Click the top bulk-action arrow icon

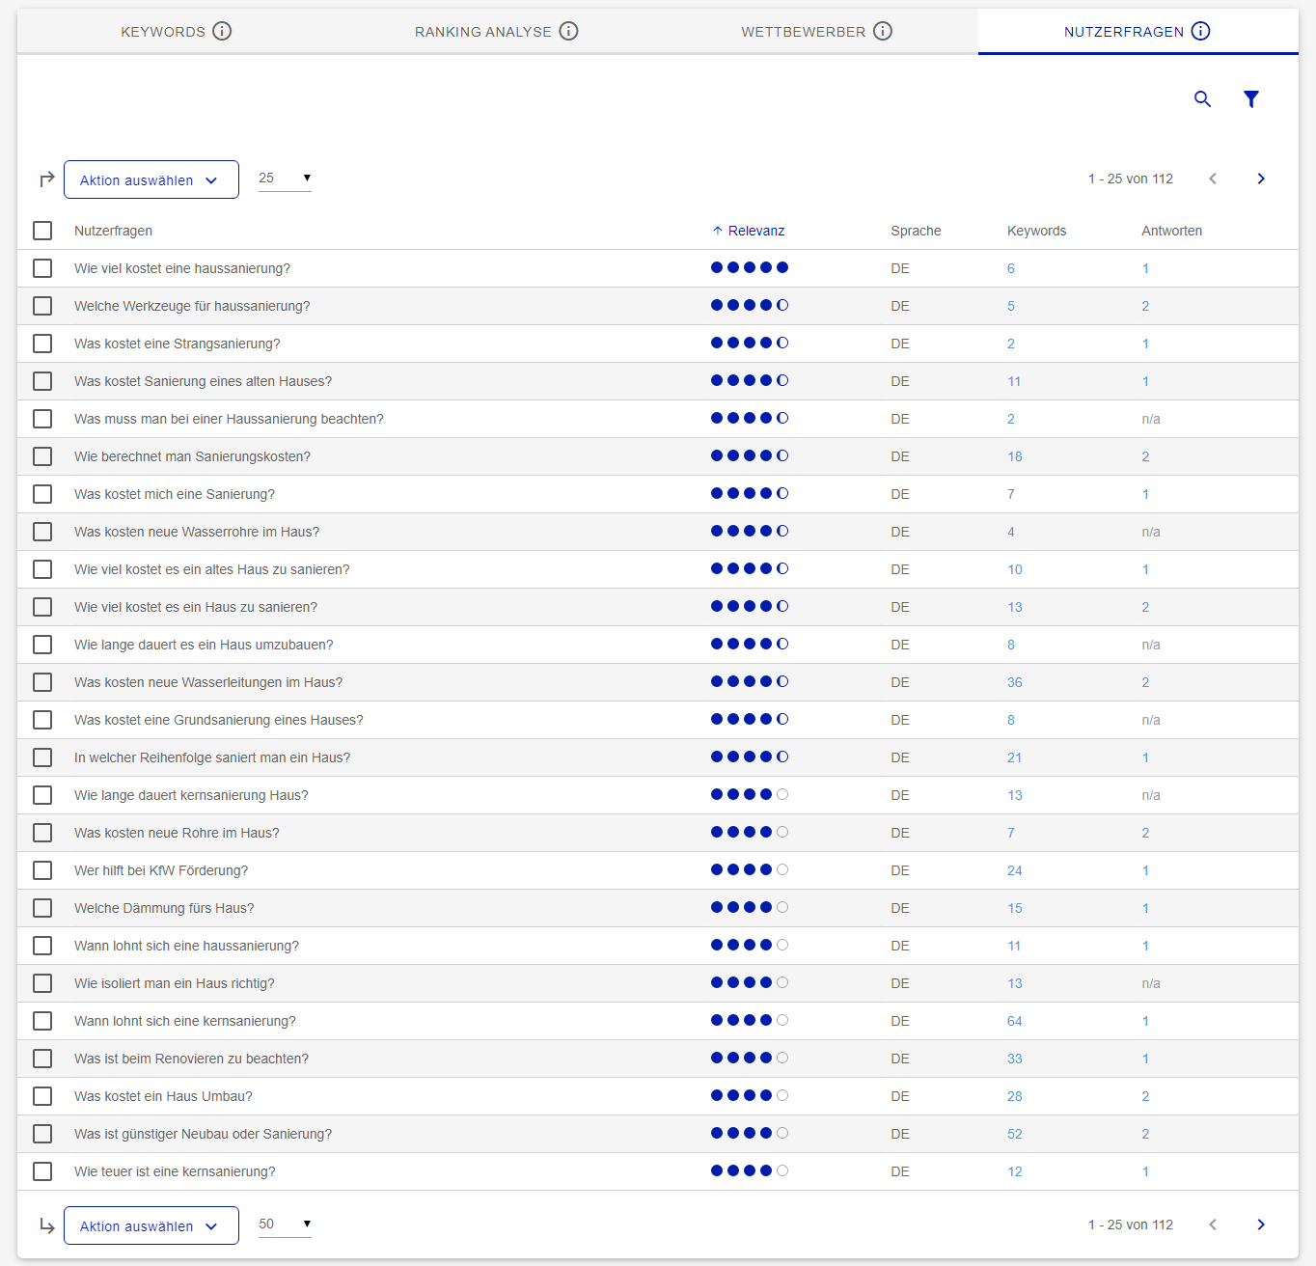[46, 179]
